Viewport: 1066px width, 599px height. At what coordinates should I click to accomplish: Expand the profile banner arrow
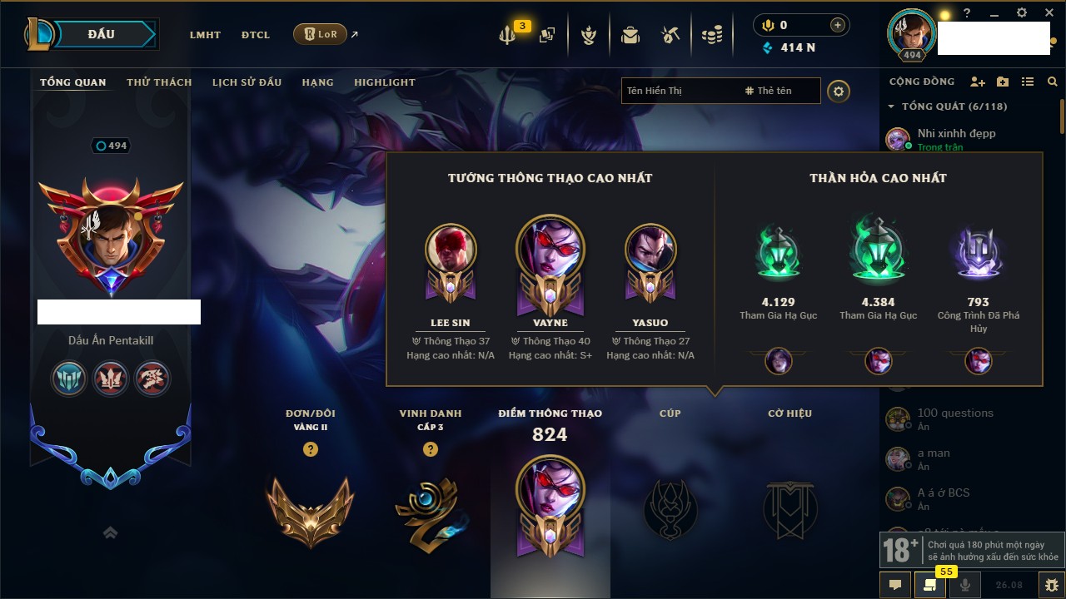tap(110, 532)
